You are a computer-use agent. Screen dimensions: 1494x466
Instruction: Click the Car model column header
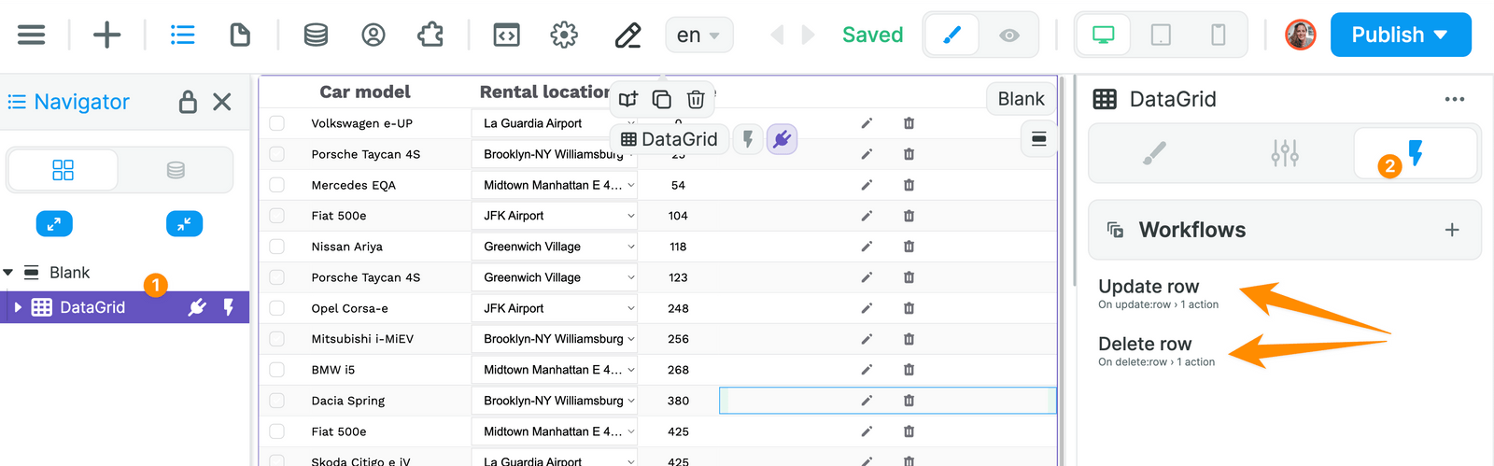[x=365, y=92]
